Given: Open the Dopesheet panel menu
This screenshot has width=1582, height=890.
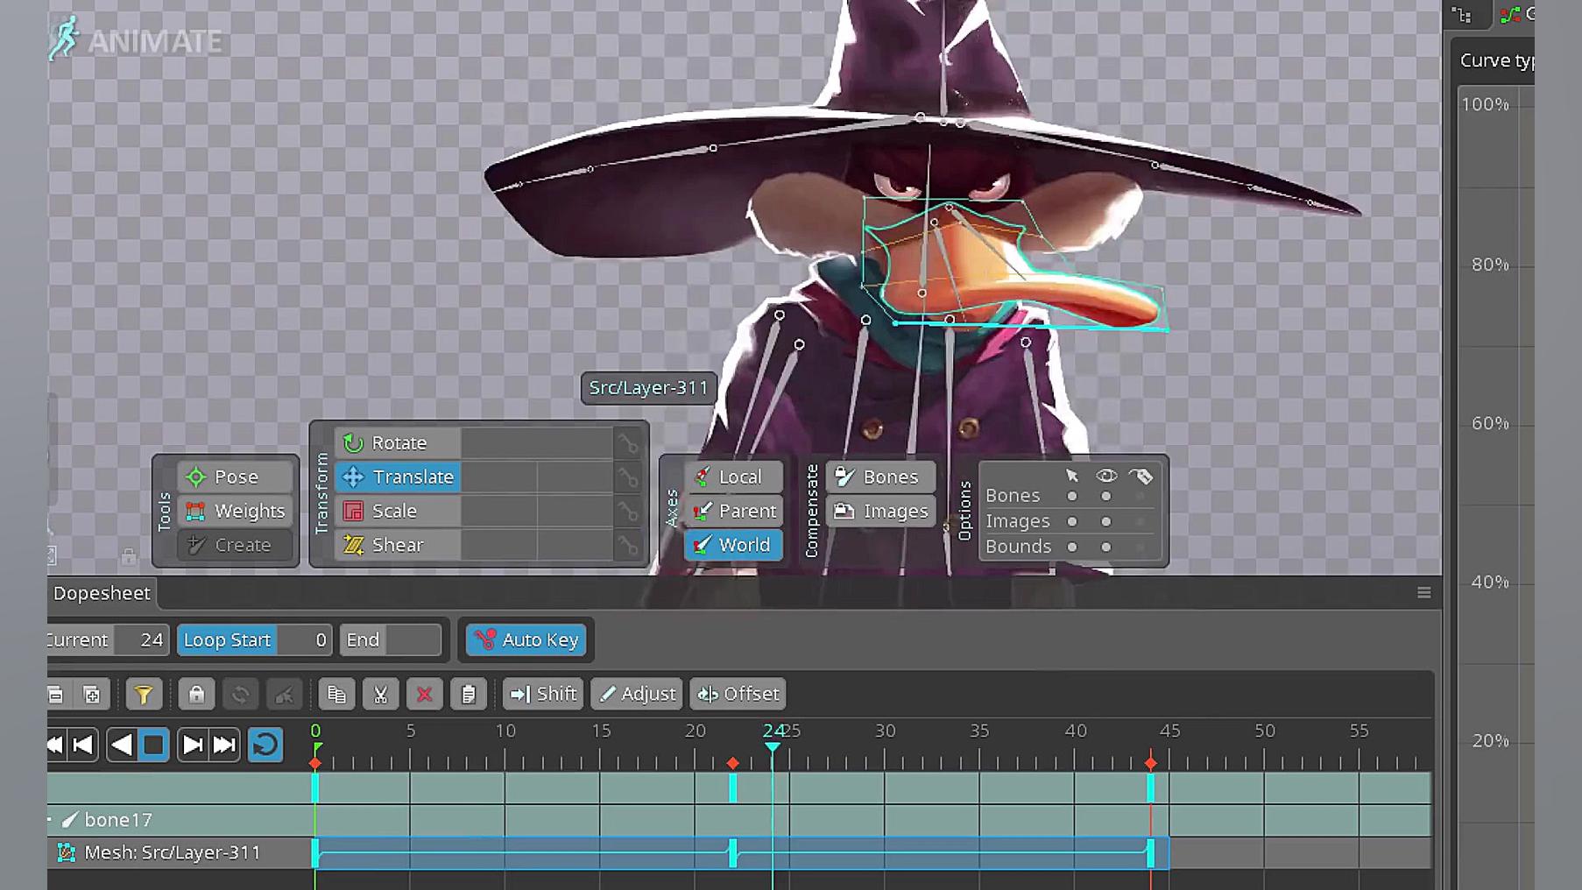Looking at the screenshot, I should tap(1423, 593).
